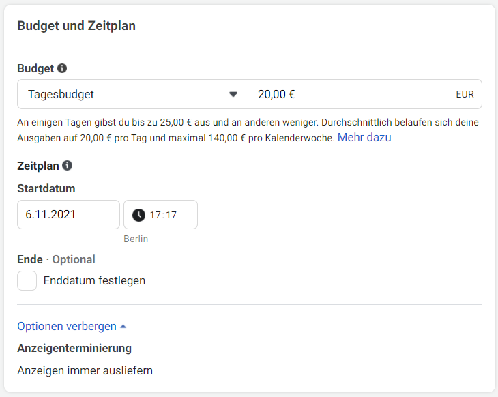The width and height of the screenshot is (498, 397).
Task: Click the info icon beside Zeitplan
Action: (x=67, y=166)
